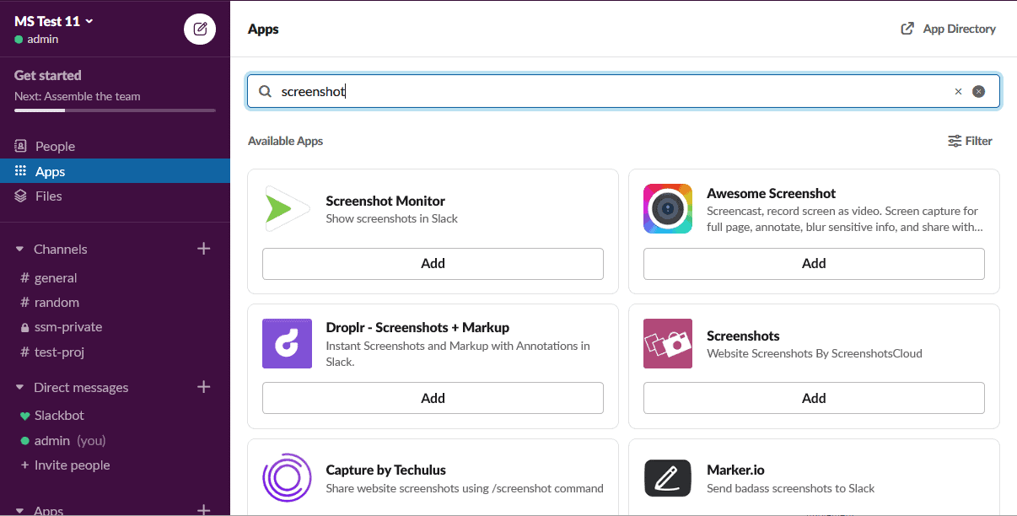Open the #general channel
The image size is (1017, 516).
56,277
